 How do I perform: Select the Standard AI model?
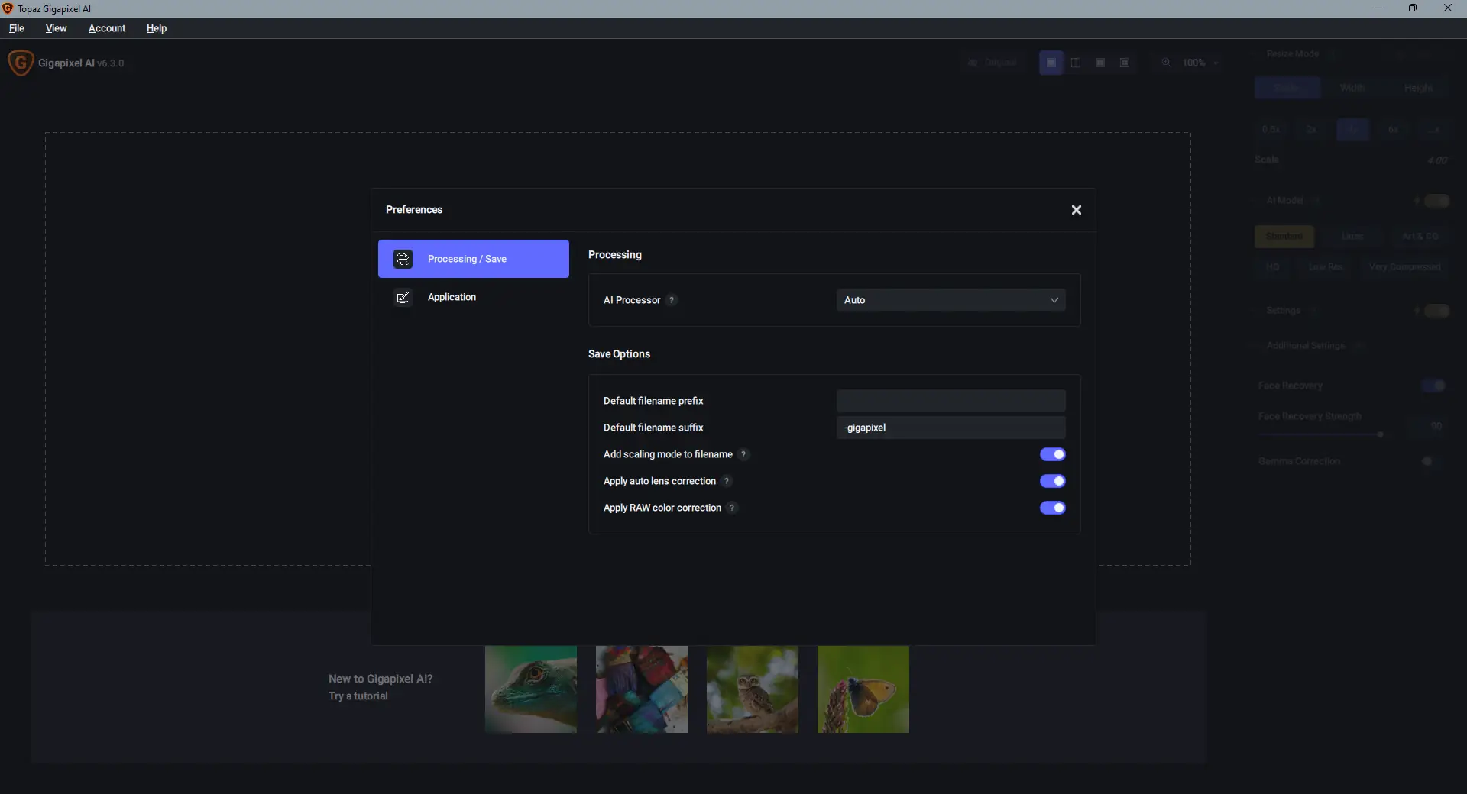pos(1284,237)
